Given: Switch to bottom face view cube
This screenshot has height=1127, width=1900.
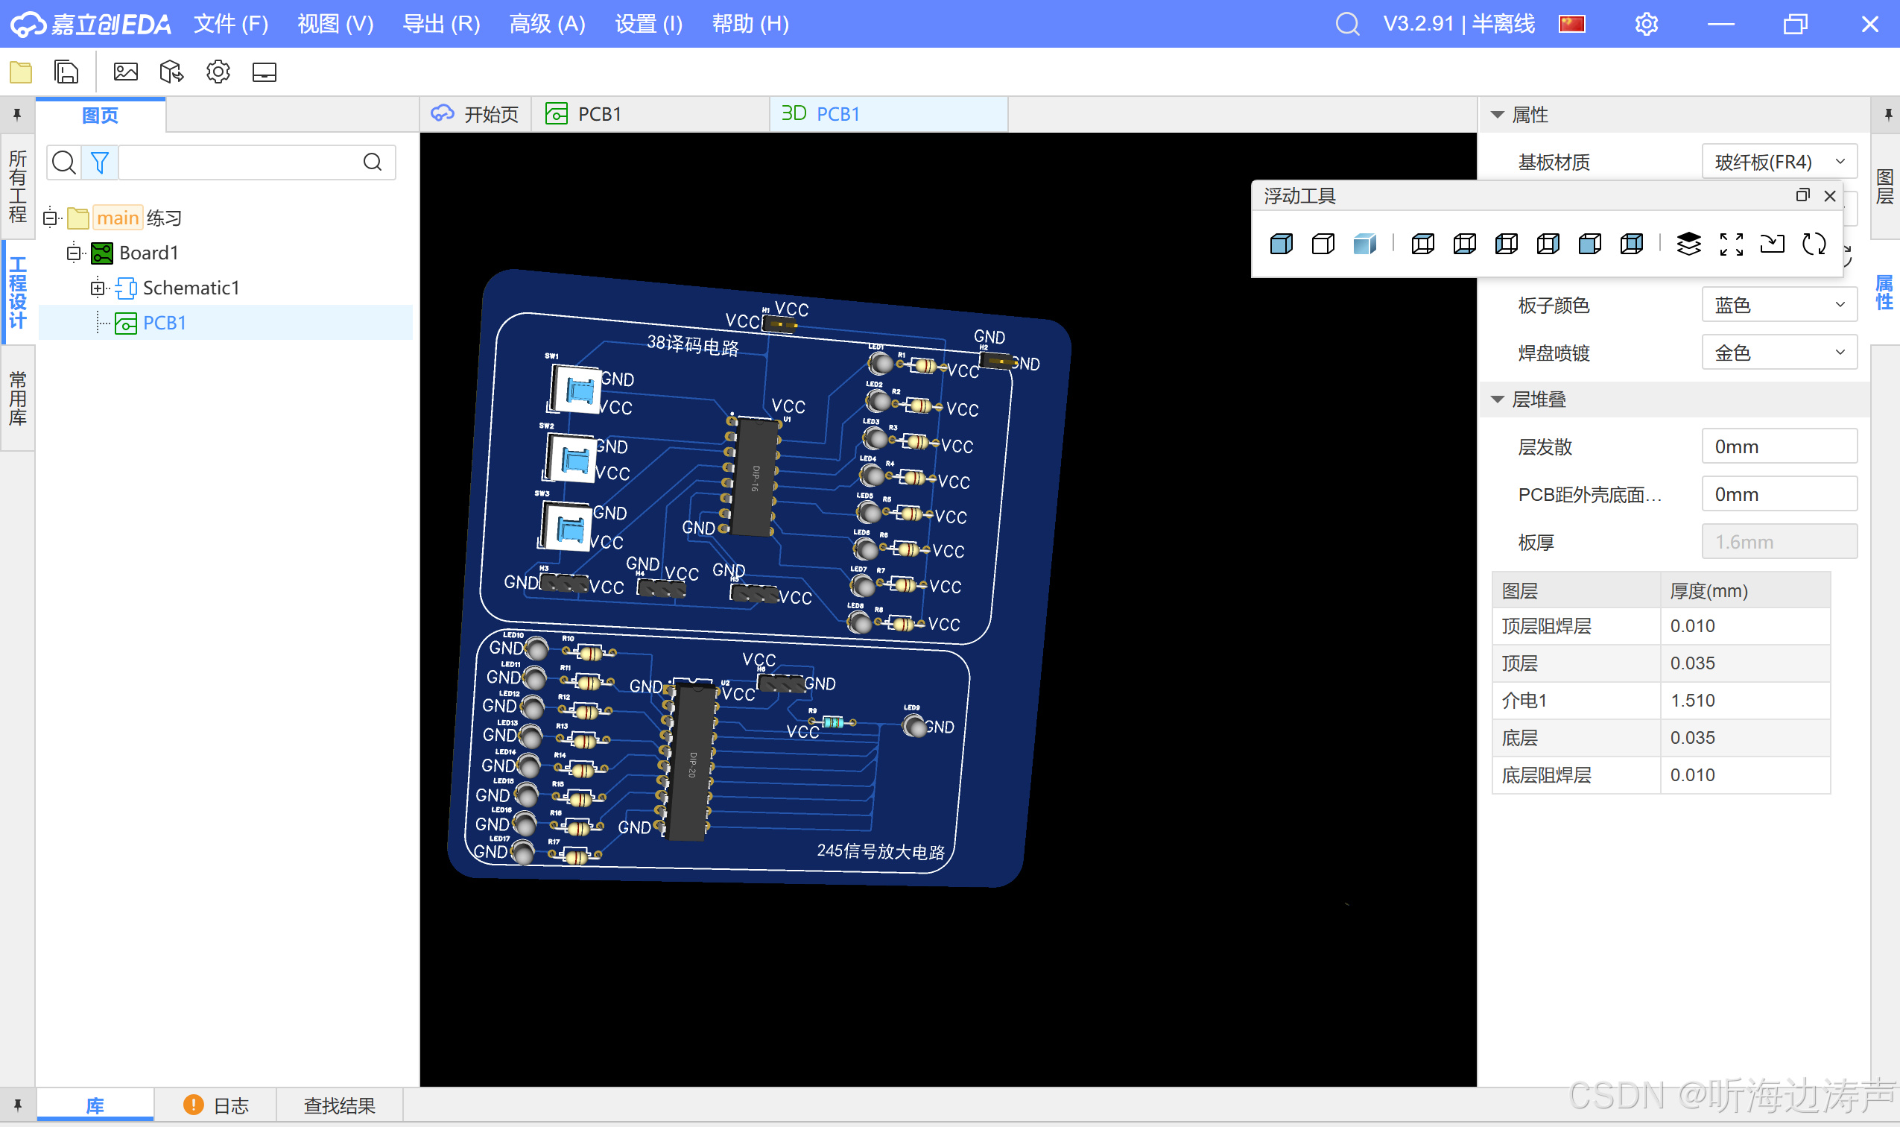Looking at the screenshot, I should click(1465, 244).
